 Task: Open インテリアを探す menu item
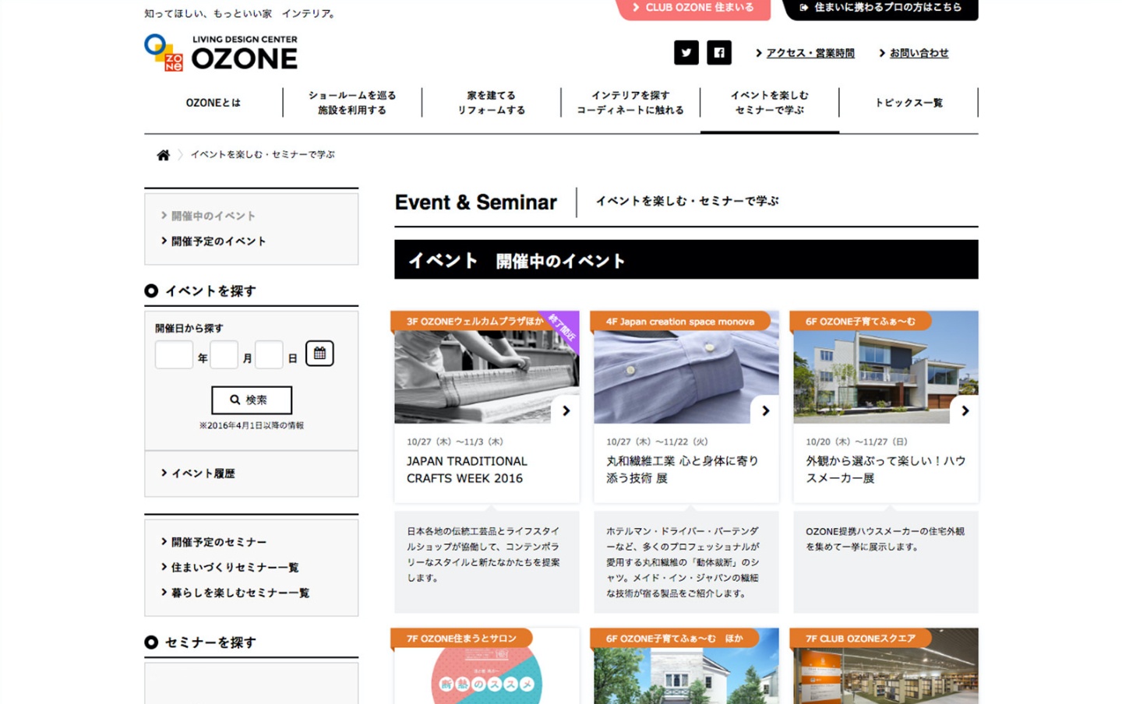point(630,103)
